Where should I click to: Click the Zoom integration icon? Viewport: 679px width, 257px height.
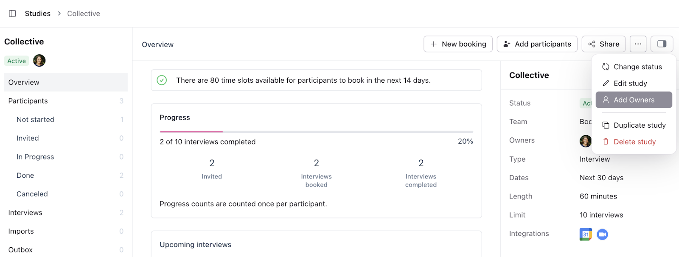pos(602,234)
